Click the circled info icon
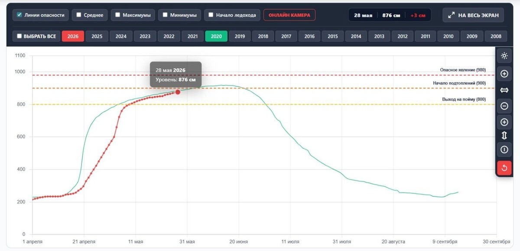The width and height of the screenshot is (520, 251). (x=504, y=150)
